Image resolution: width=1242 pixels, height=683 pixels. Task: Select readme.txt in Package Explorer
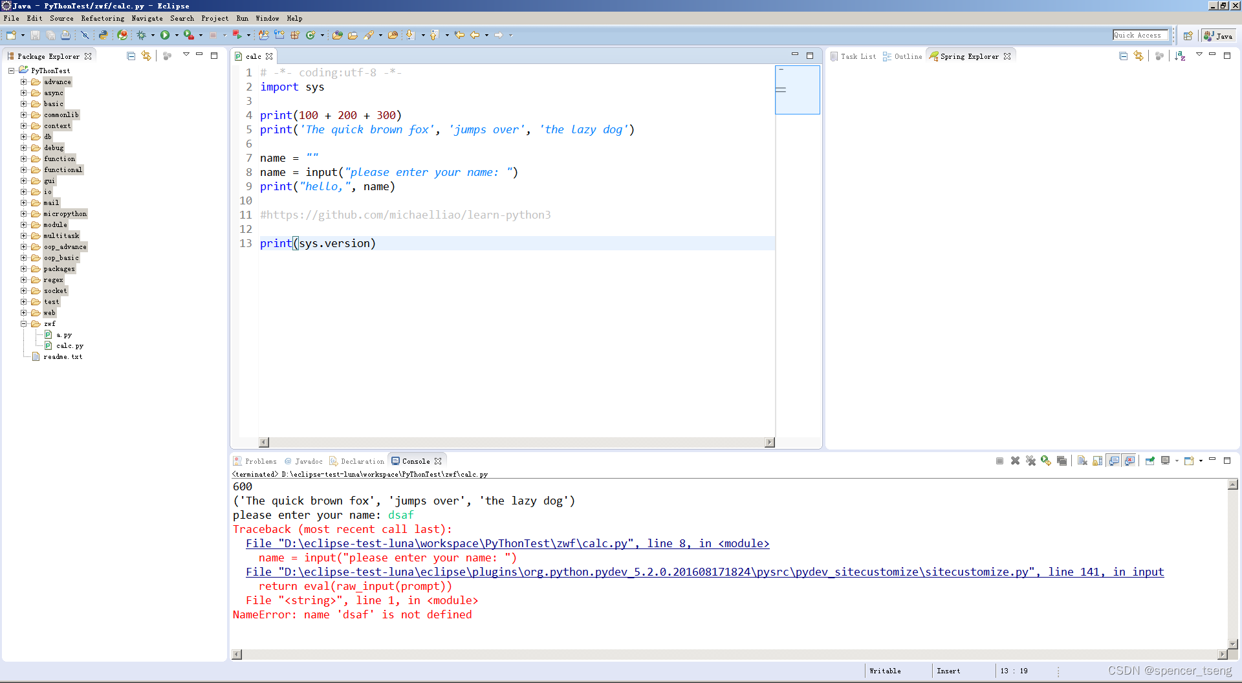[63, 357]
